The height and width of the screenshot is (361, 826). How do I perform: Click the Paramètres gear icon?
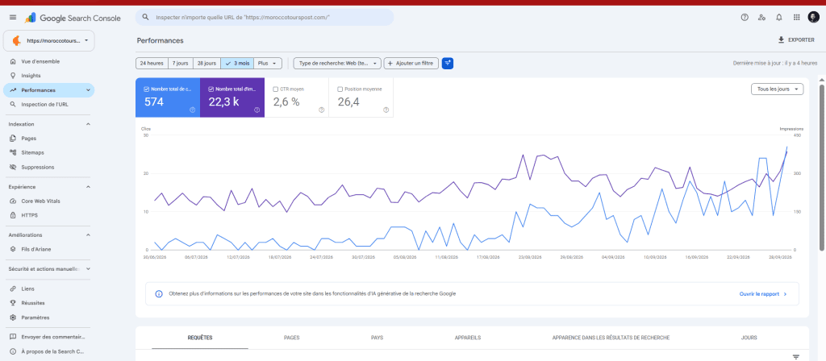pyautogui.click(x=13, y=317)
